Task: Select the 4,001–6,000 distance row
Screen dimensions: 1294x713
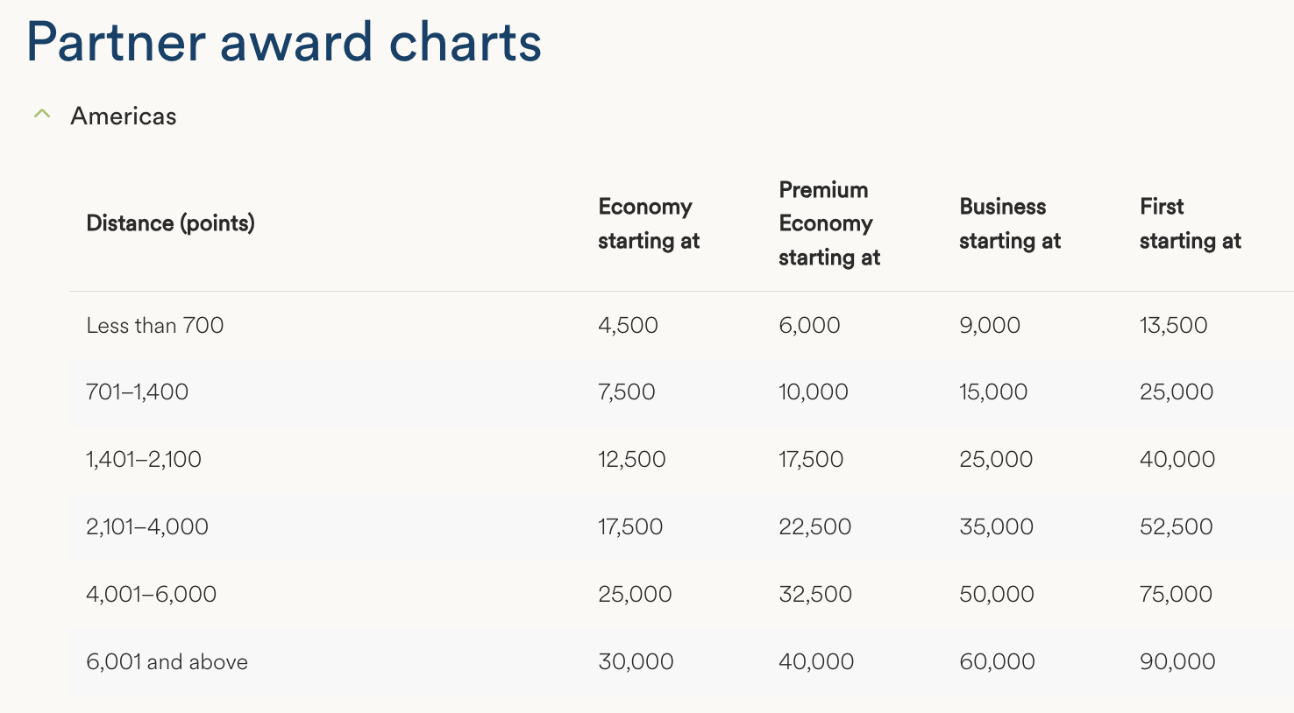Action: [151, 594]
